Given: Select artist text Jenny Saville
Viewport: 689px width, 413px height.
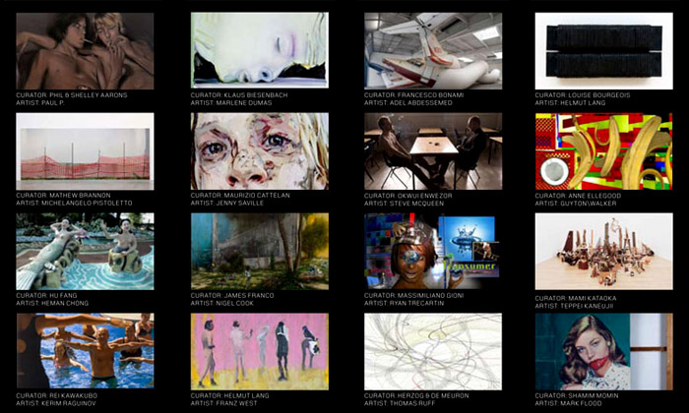Looking at the screenshot, I should 227,203.
